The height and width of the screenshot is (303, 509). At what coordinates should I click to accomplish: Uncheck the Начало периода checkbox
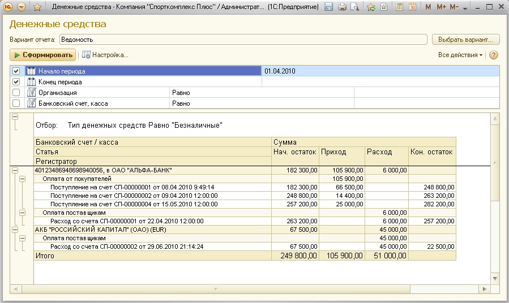point(16,71)
